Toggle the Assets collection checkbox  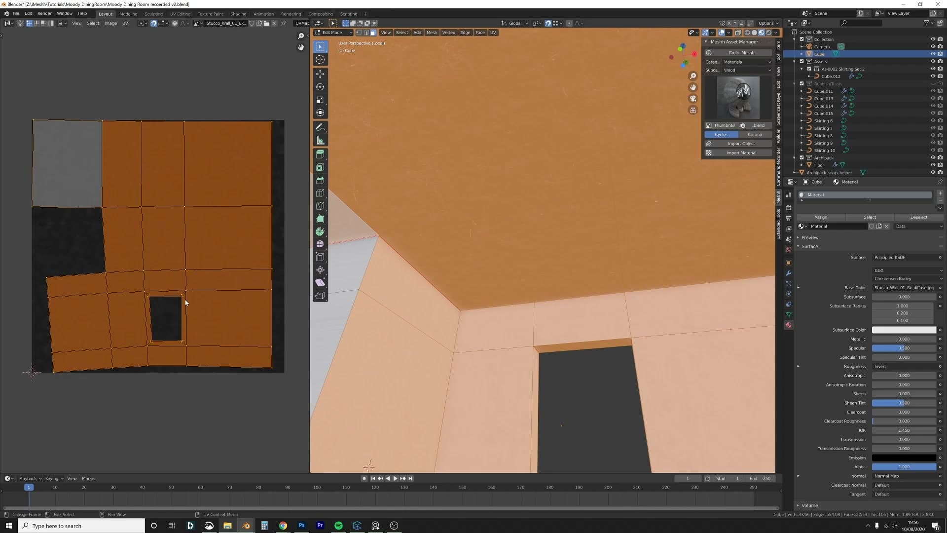[802, 62]
